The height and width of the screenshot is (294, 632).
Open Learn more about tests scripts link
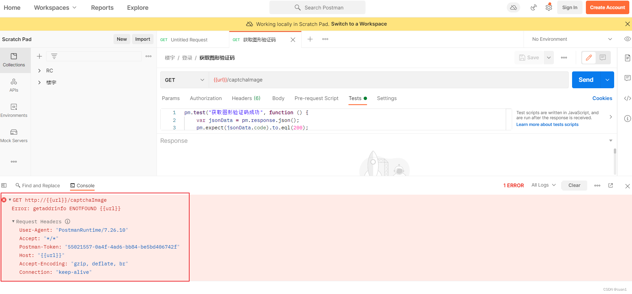click(547, 125)
